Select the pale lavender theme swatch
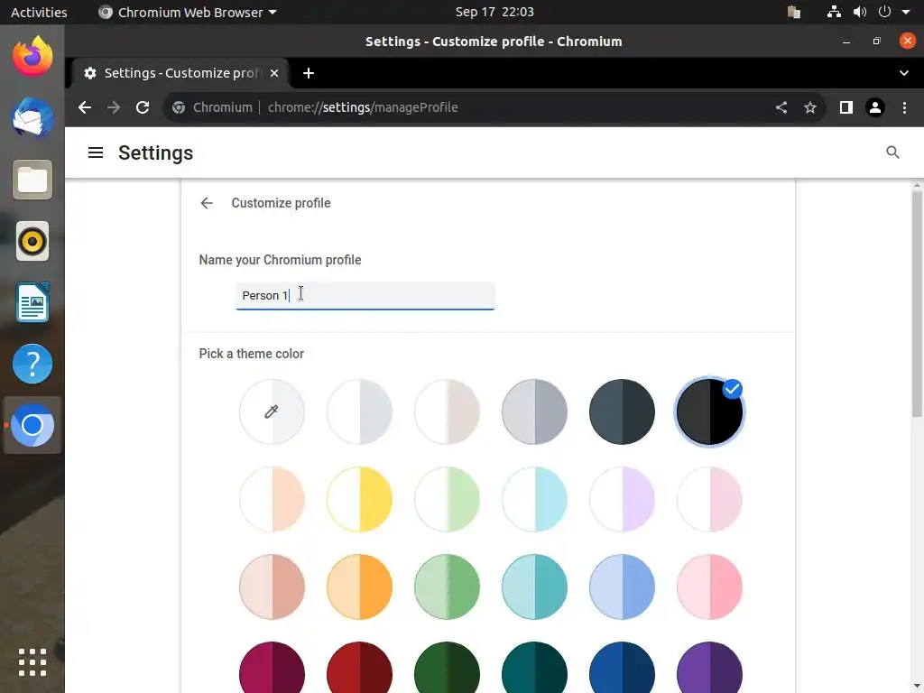The image size is (924, 693). [x=622, y=499]
